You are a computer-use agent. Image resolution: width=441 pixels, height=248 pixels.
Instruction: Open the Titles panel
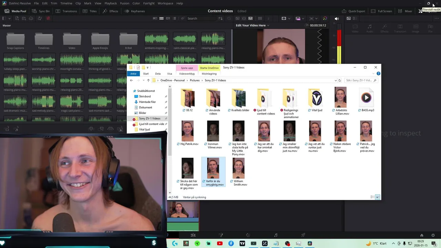coord(90,11)
